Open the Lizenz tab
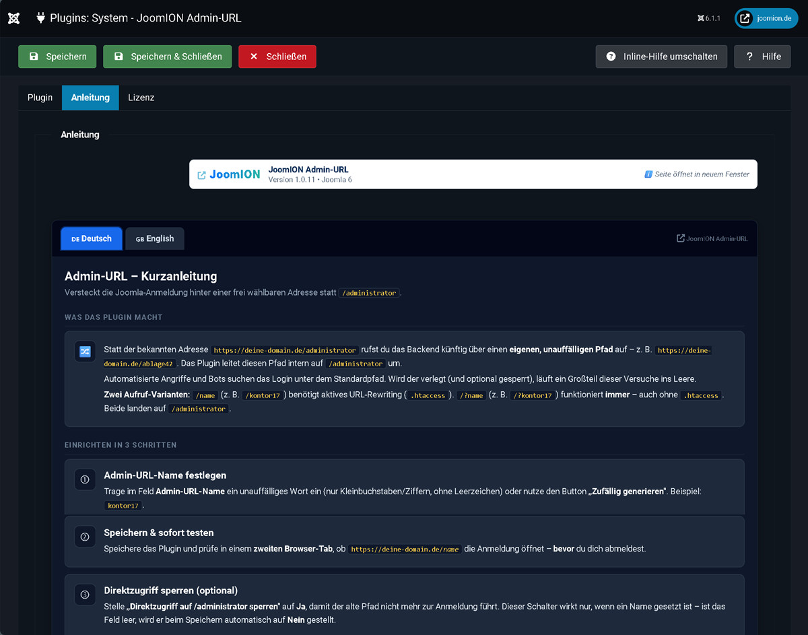Viewport: 808px width, 635px height. (141, 98)
